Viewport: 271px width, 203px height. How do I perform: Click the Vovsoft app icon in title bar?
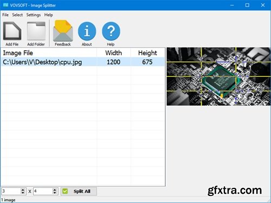coord(5,5)
